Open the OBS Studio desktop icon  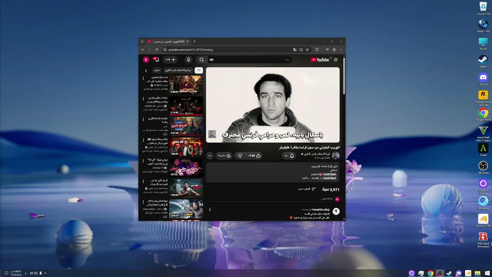(483, 167)
